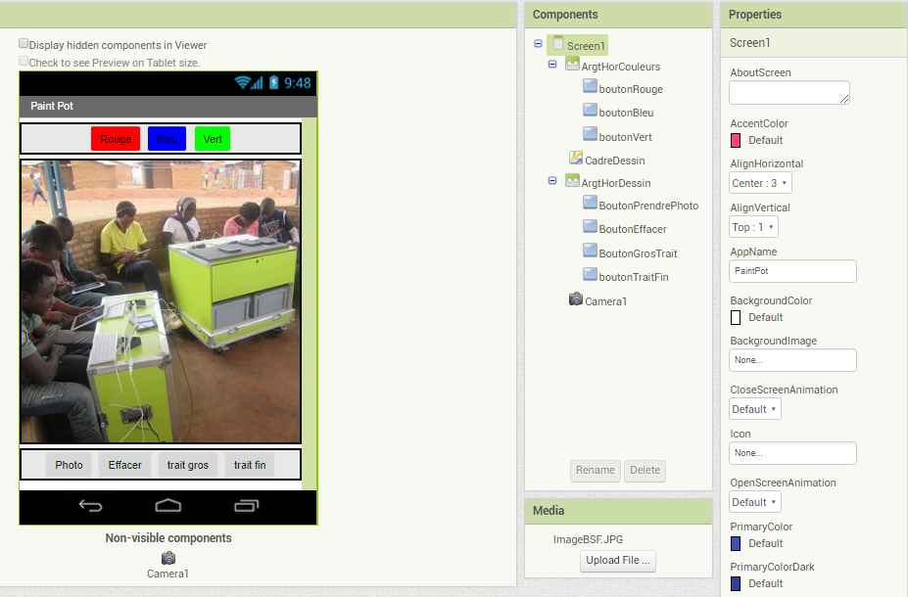This screenshot has height=597, width=908.
Task: Click the Paint Pot title bar in viewer
Action: [167, 106]
